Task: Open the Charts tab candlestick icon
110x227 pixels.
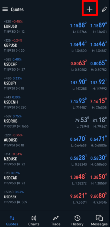Action: click(34, 218)
